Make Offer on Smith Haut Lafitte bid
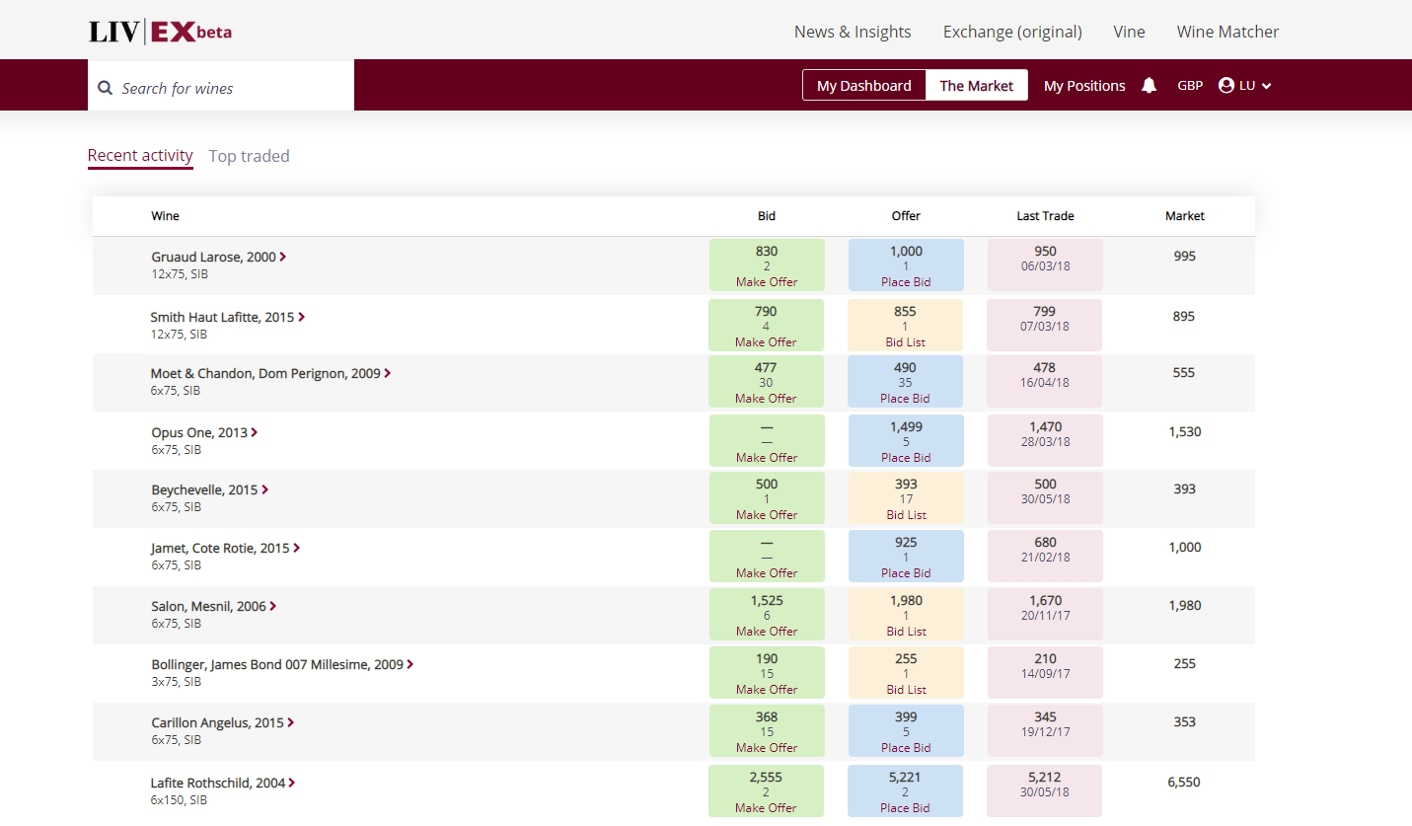Image resolution: width=1412 pixels, height=826 pixels. click(766, 342)
